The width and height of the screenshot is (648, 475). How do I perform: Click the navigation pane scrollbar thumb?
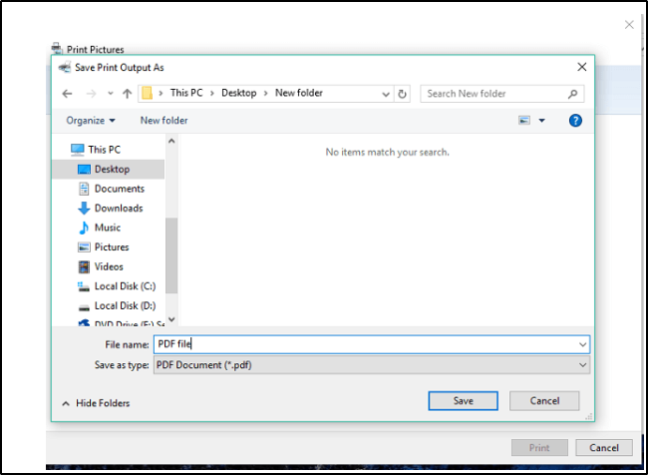171,255
